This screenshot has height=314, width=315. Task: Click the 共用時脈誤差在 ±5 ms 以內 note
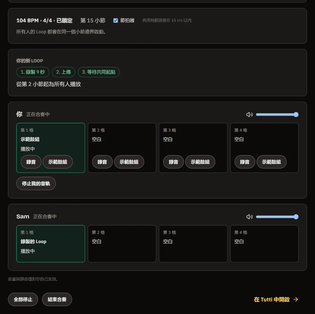(x=167, y=20)
